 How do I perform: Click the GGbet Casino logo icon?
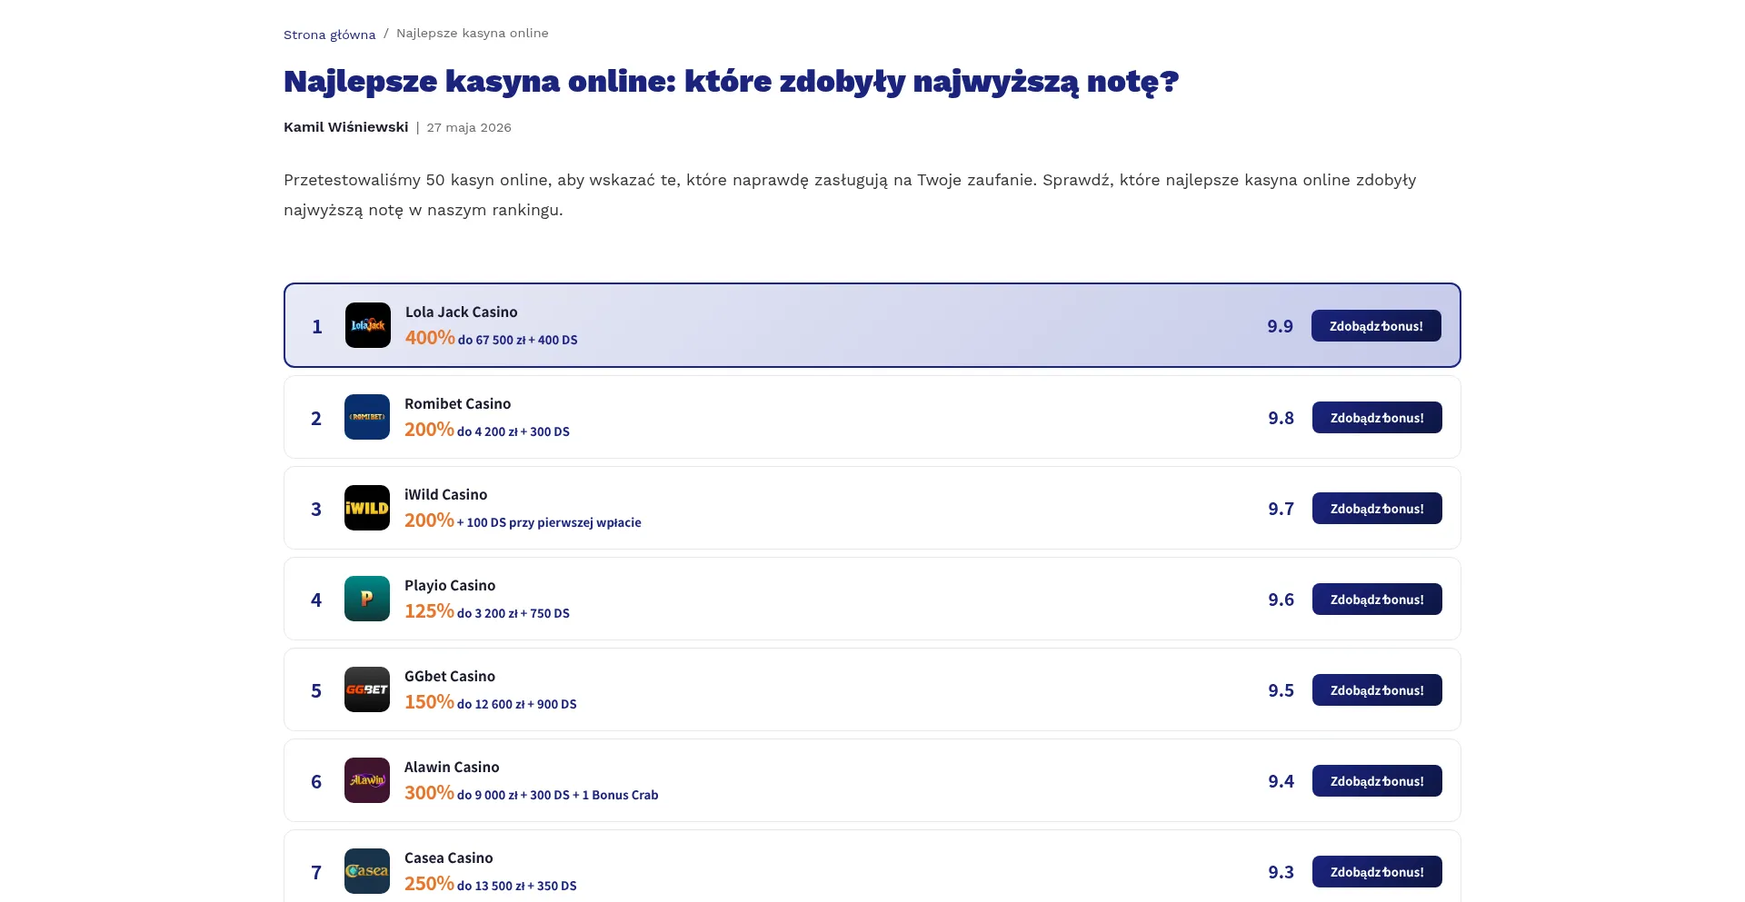coord(367,689)
